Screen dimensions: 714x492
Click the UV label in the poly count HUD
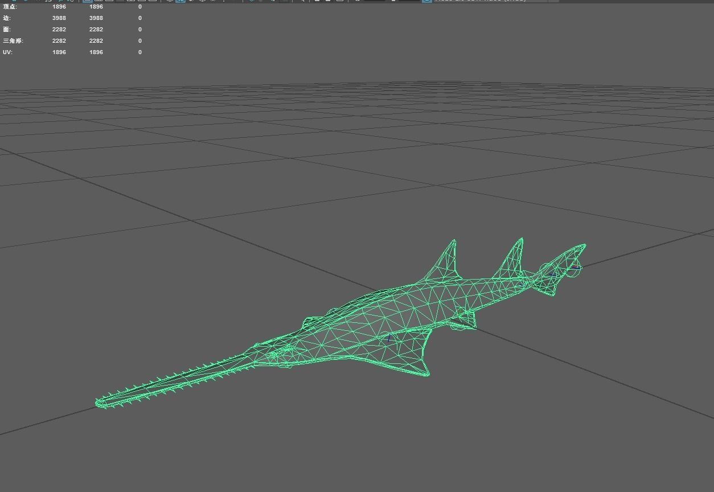click(7, 52)
